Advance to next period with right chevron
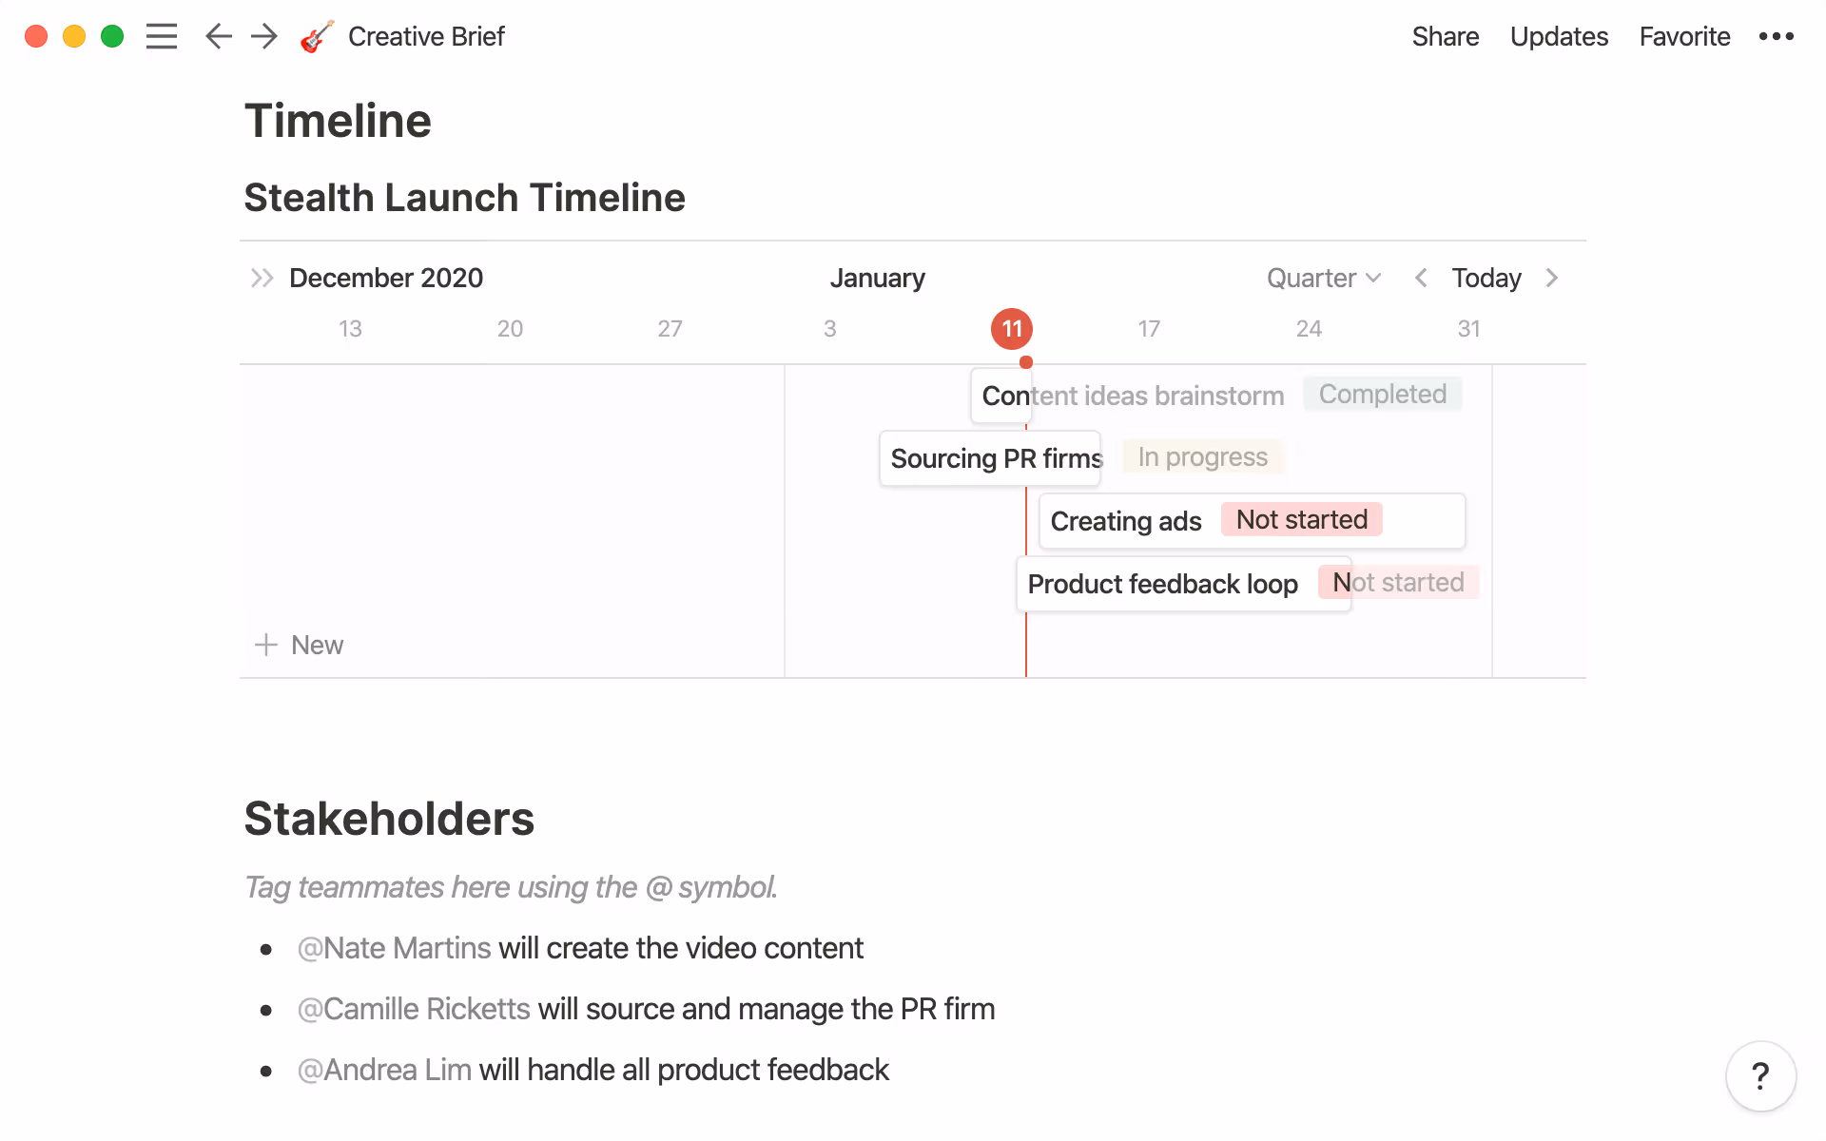This screenshot has height=1141, width=1826. coord(1551,278)
